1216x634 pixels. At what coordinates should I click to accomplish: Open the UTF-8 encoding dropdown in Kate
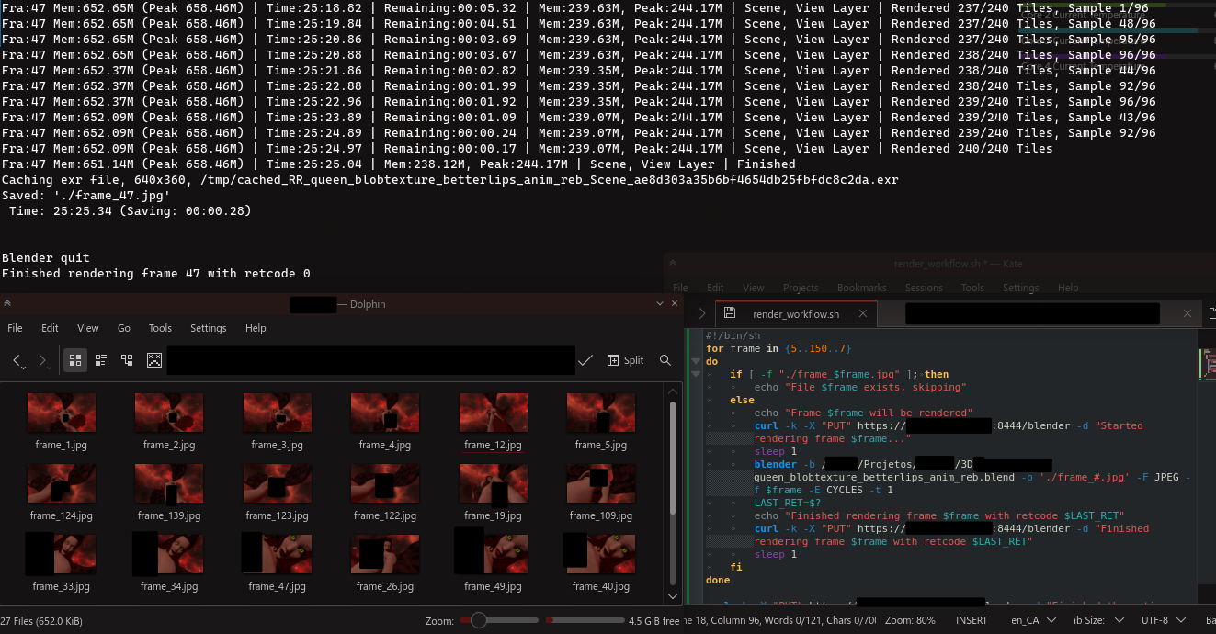point(1165,620)
